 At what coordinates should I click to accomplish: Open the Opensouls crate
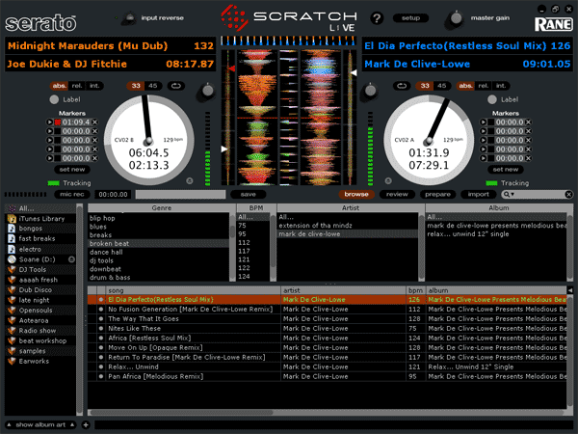point(40,311)
